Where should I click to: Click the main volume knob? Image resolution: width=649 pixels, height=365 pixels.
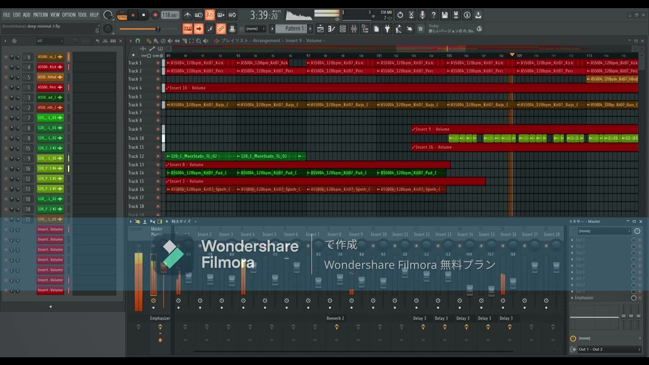click(x=107, y=15)
